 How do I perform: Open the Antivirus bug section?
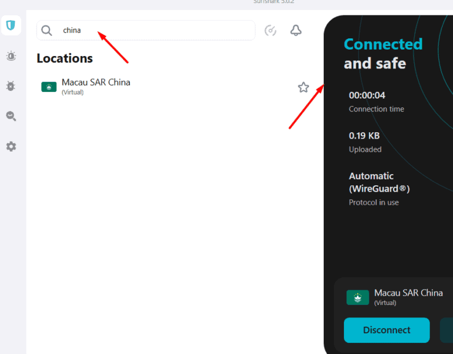pos(11,86)
